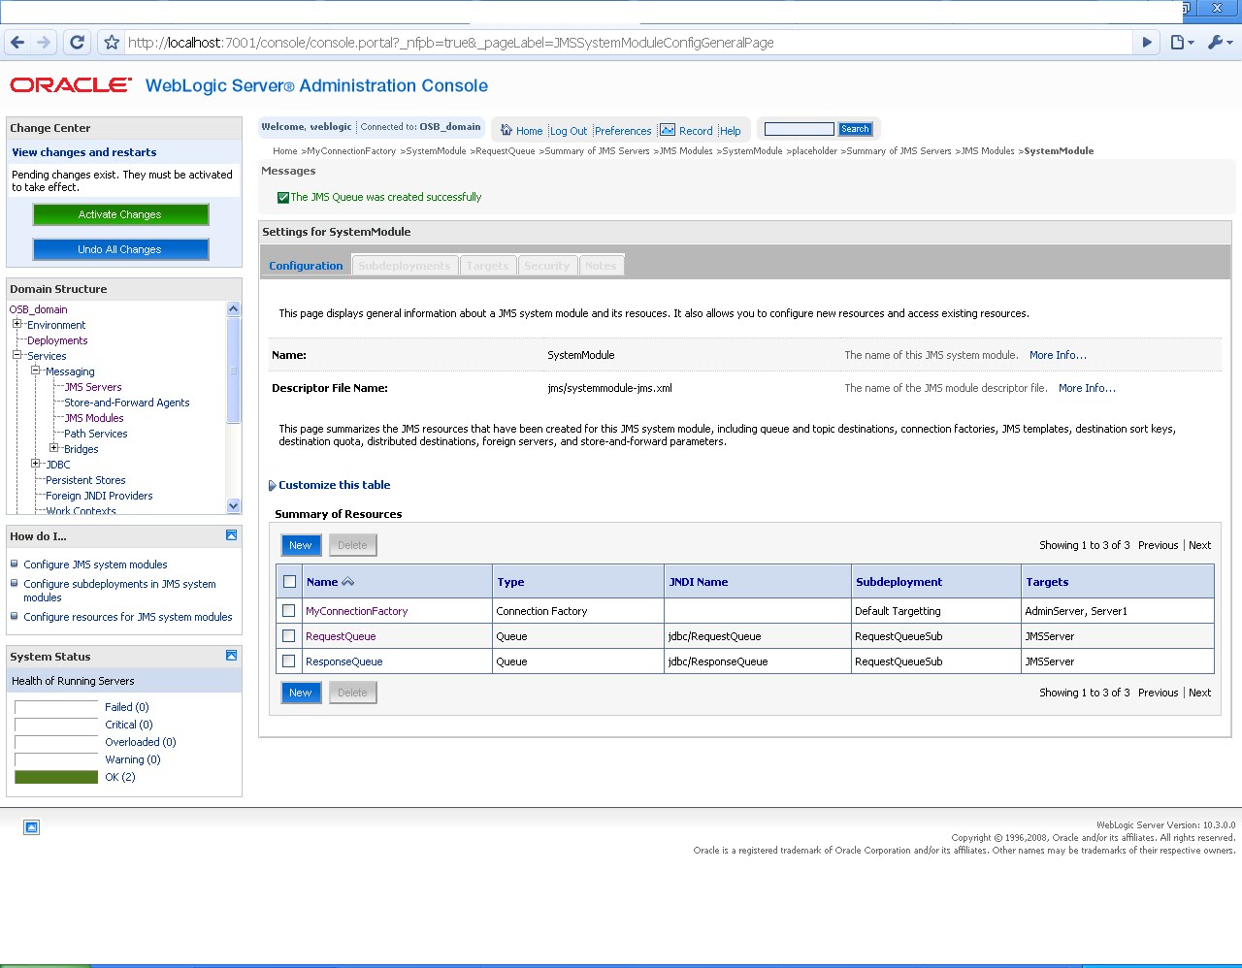Screen dimensions: 1242x968
Task: Click the Go arrow beside address bar
Action: (x=1147, y=43)
